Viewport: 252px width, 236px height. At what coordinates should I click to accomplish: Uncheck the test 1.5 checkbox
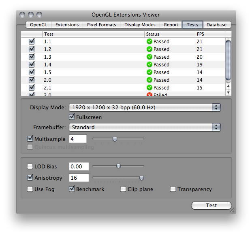[32, 72]
